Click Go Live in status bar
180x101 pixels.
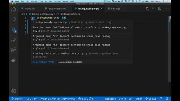[151, 99]
